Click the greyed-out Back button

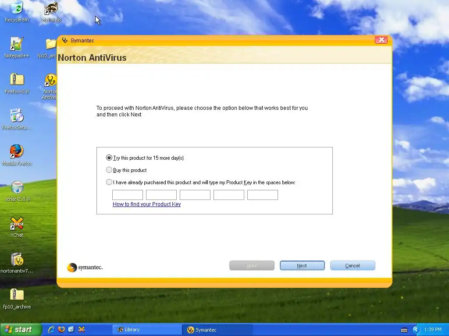coord(252,266)
